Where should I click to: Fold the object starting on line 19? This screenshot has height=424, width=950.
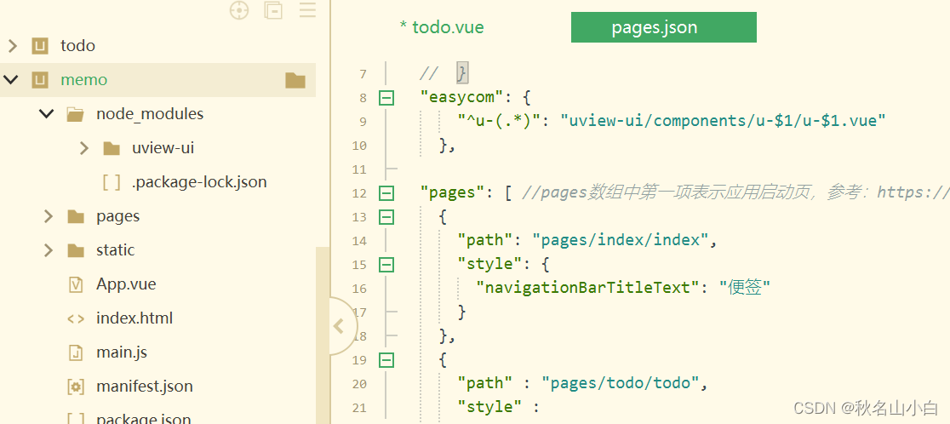(386, 360)
